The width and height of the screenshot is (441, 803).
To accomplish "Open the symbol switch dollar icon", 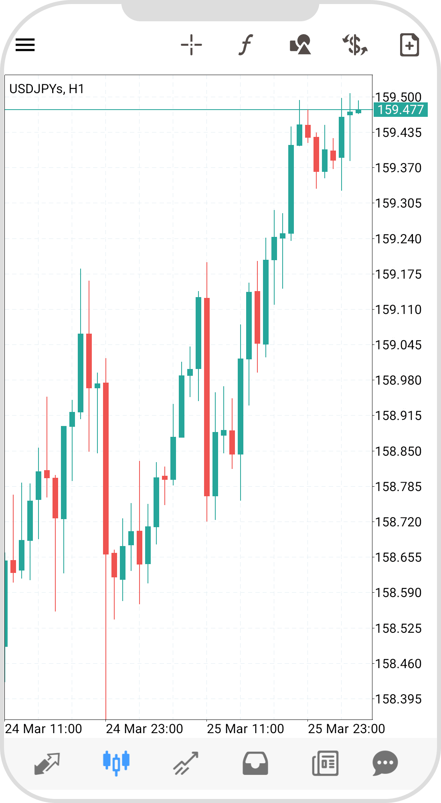I will pos(355,45).
